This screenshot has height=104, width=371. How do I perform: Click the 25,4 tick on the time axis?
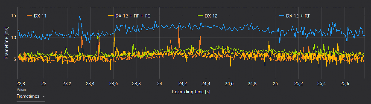click(321, 84)
